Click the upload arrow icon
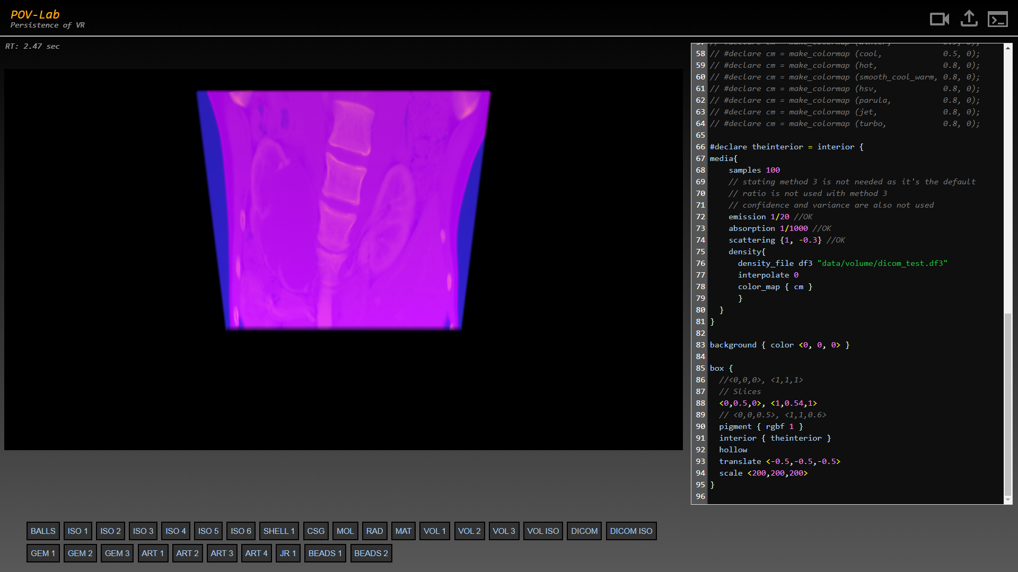The height and width of the screenshot is (572, 1018). 969,19
